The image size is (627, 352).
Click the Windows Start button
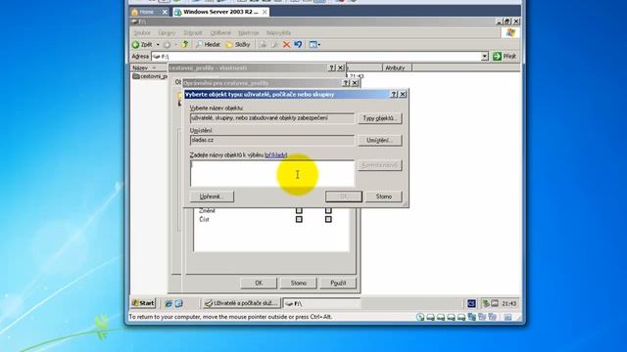[143, 303]
